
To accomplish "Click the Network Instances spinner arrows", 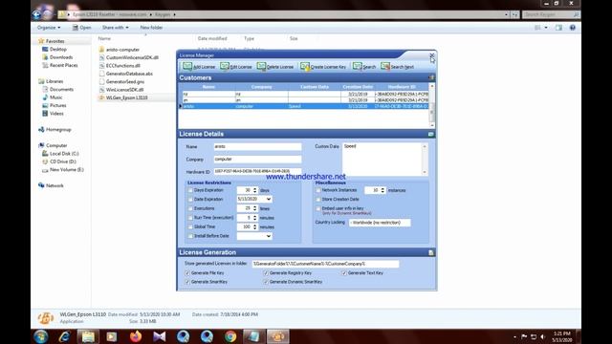I will (x=382, y=190).
